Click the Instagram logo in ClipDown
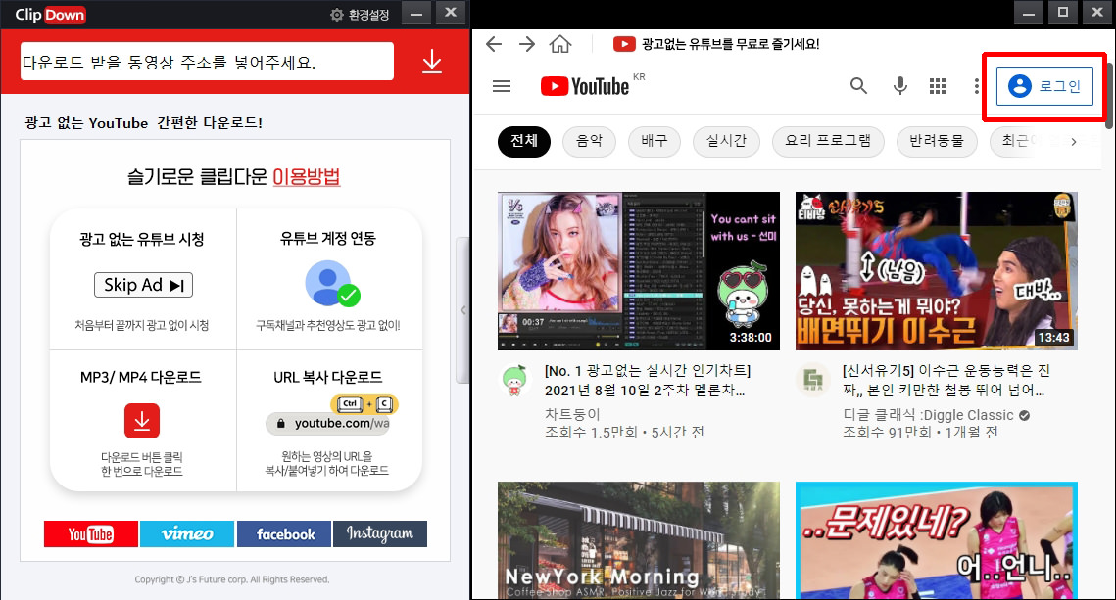Viewport: 1116px width, 600px height. tap(380, 533)
